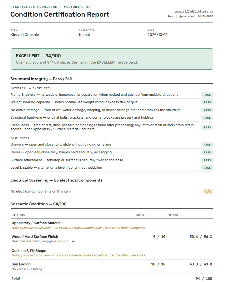Click the No electrical components on this item row
The width and height of the screenshot is (232, 282).
(x=112, y=191)
